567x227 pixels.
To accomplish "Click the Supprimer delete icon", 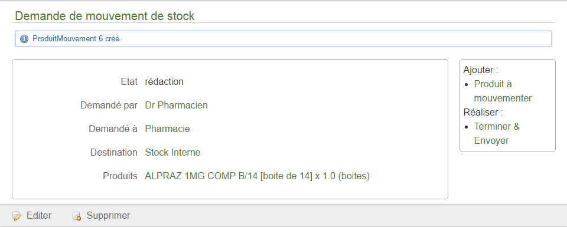I will pyautogui.click(x=76, y=216).
